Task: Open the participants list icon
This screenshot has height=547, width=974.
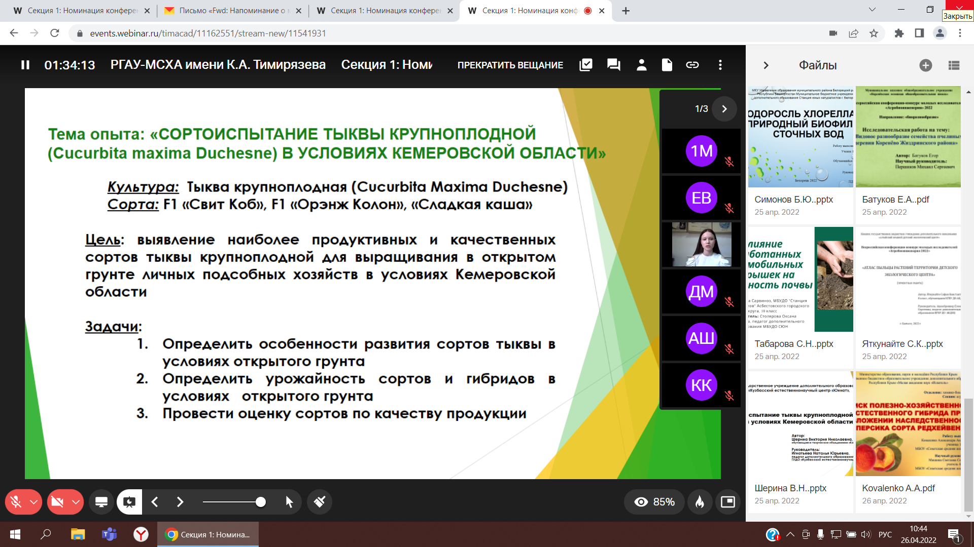Action: (x=641, y=65)
